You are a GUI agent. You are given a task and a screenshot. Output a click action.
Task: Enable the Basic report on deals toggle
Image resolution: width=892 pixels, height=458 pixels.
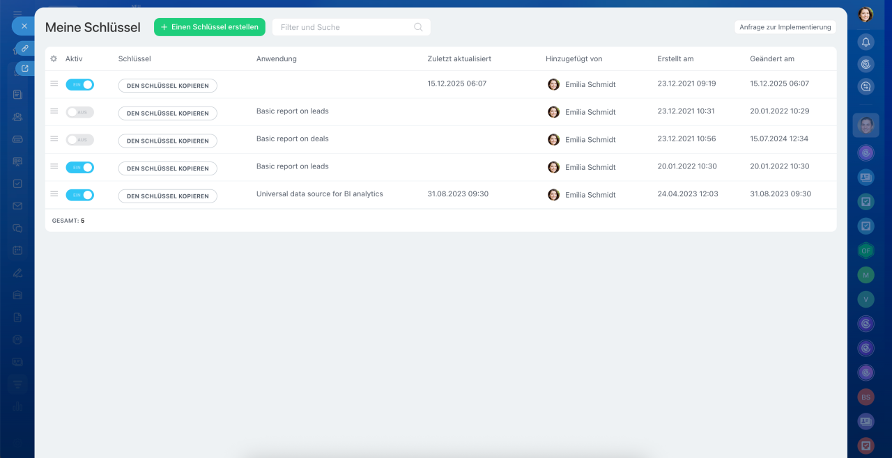coord(79,140)
